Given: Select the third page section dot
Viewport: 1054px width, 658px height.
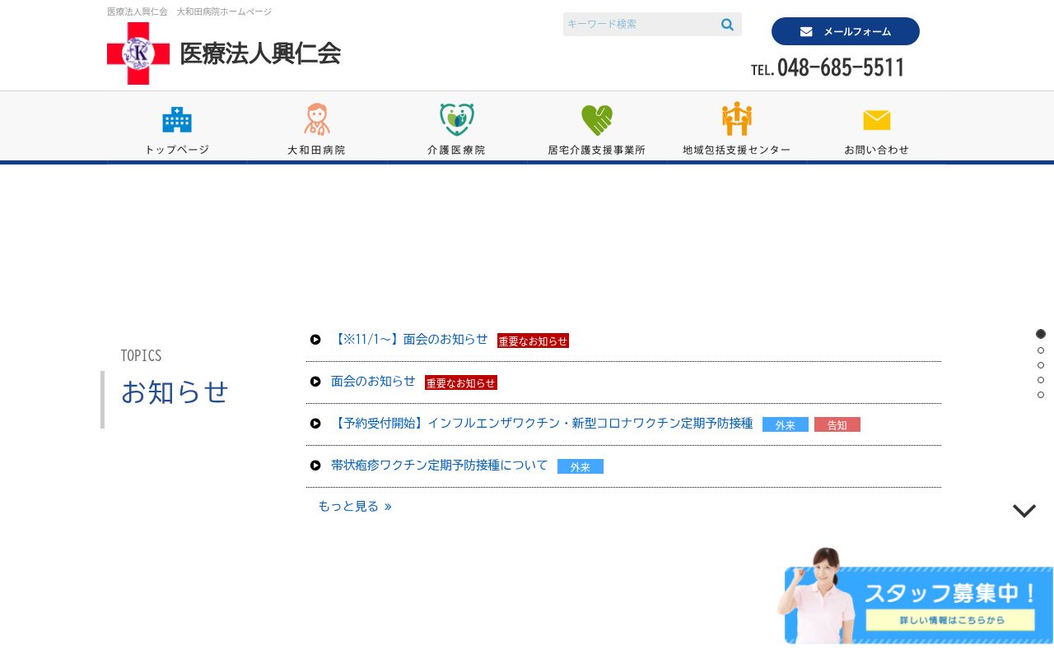Looking at the screenshot, I should pos(1041,365).
